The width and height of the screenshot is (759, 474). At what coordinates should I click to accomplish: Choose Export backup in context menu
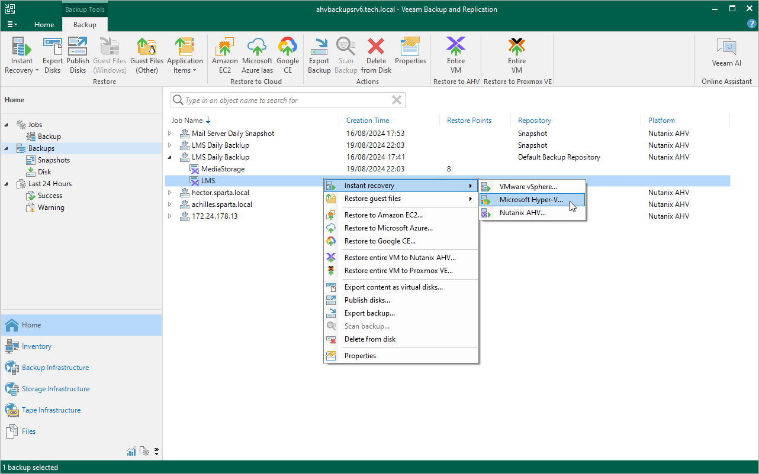click(x=401, y=313)
